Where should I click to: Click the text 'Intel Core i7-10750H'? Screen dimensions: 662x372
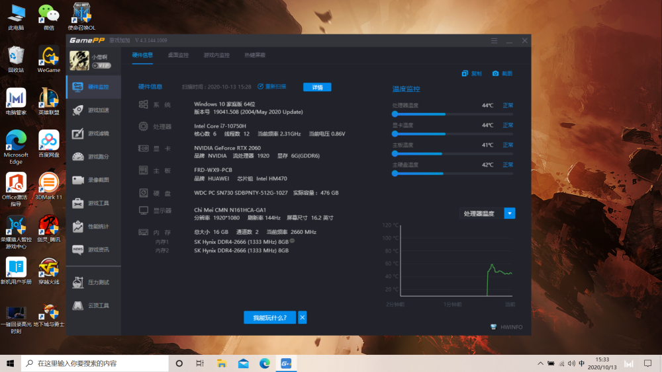click(220, 126)
